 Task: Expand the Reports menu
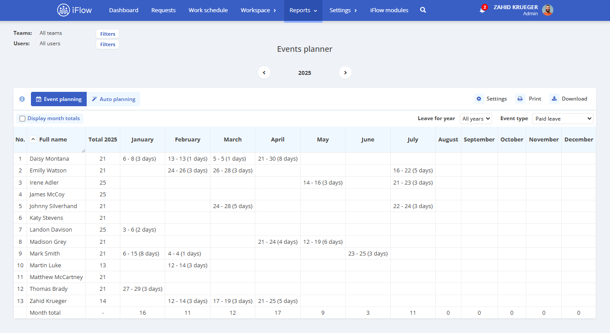[303, 10]
